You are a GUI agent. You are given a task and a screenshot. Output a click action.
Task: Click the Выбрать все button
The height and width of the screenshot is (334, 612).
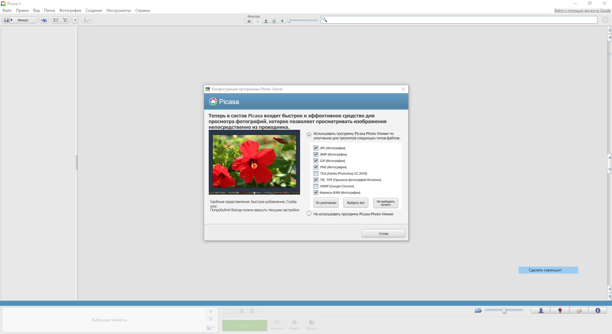[x=356, y=203]
